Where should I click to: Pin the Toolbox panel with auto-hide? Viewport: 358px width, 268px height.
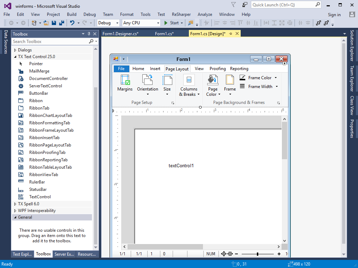pos(89,34)
